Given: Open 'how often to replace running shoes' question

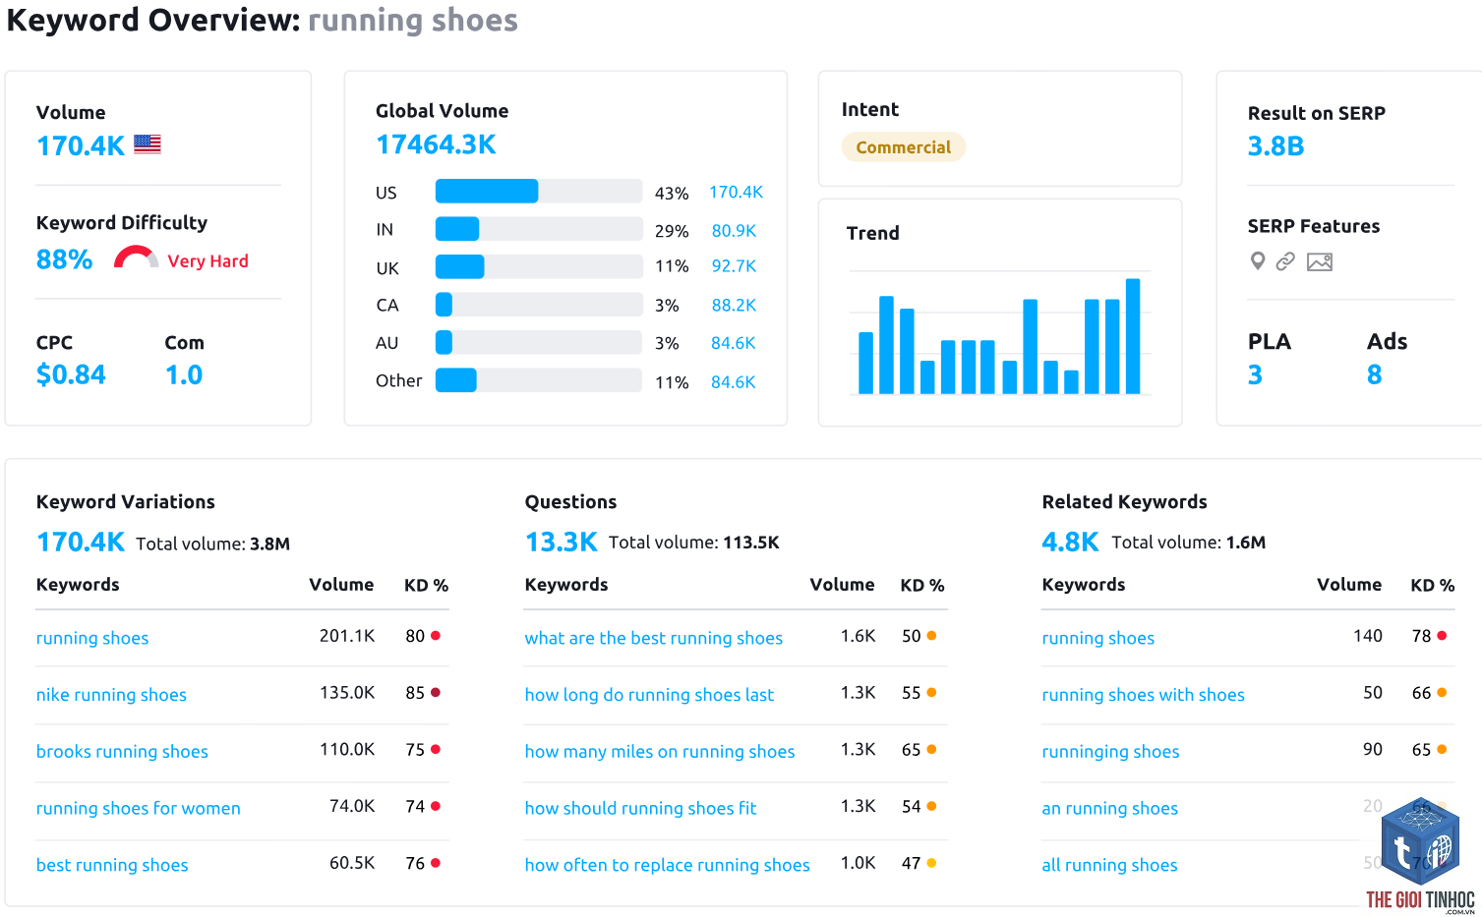Looking at the screenshot, I should [x=668, y=866].
